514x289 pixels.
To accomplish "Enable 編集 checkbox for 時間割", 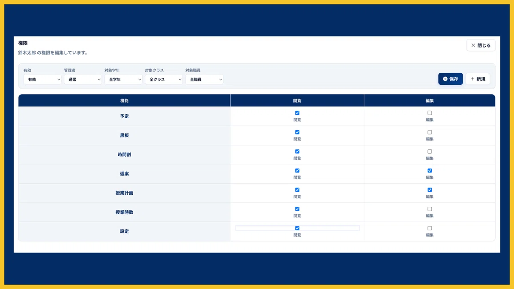I will 430,152.
